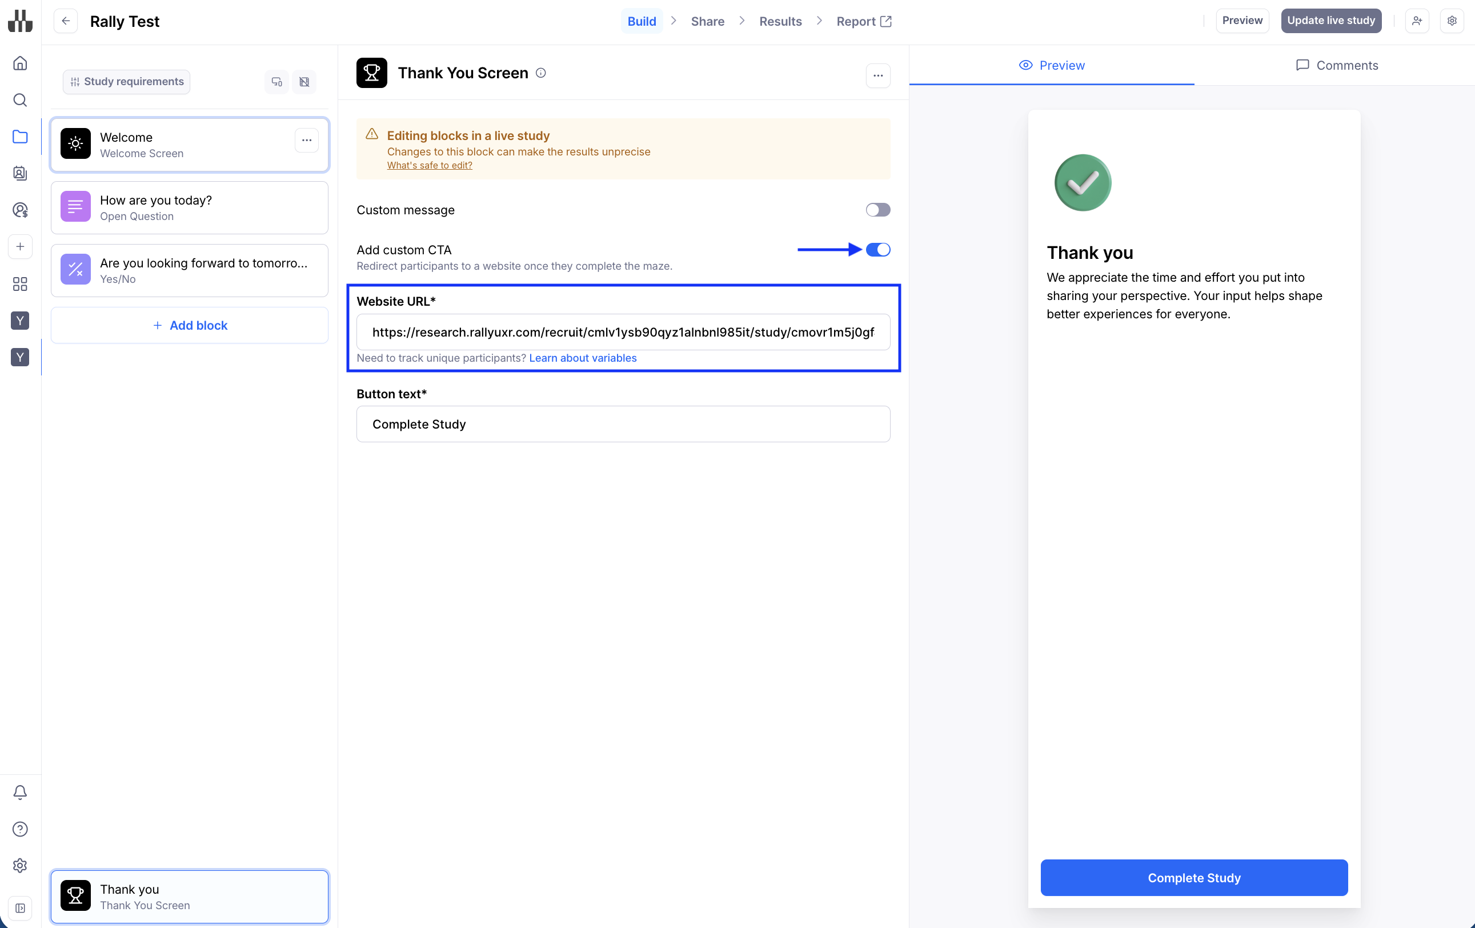Click the "Custom message" label

406,210
